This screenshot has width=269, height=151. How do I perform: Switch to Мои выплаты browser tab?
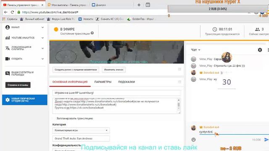click(x=68, y=5)
